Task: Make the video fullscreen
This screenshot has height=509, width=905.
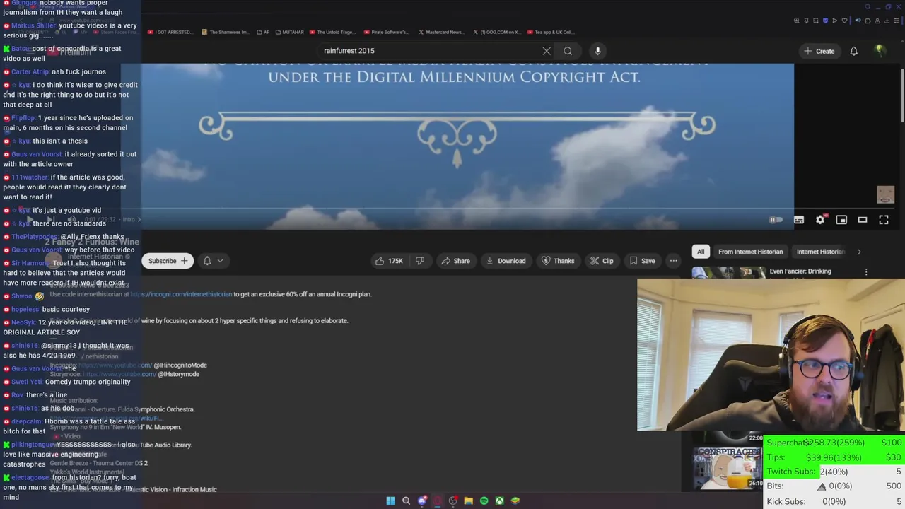Action: (884, 220)
